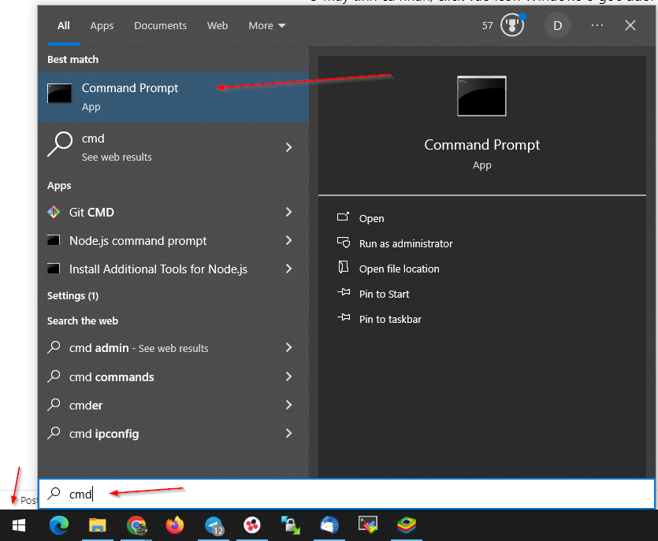
Task: Open BlueStacks from the taskbar
Action: (x=406, y=524)
